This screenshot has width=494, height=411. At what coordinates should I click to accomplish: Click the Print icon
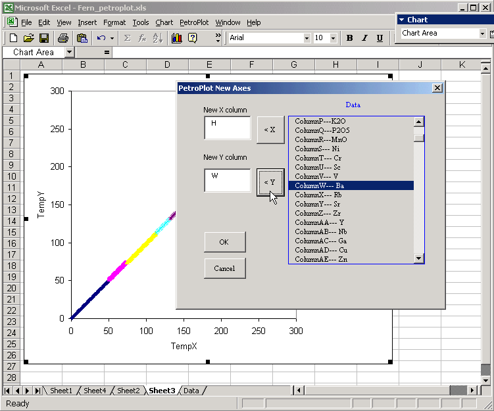(63, 38)
